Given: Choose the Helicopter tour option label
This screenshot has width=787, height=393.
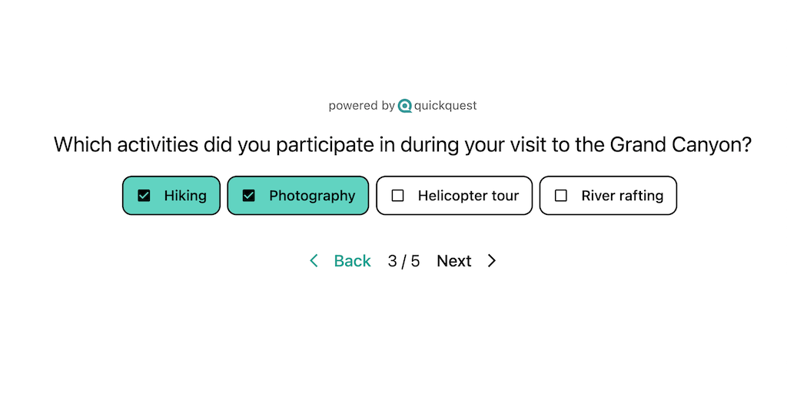Looking at the screenshot, I should coord(468,196).
